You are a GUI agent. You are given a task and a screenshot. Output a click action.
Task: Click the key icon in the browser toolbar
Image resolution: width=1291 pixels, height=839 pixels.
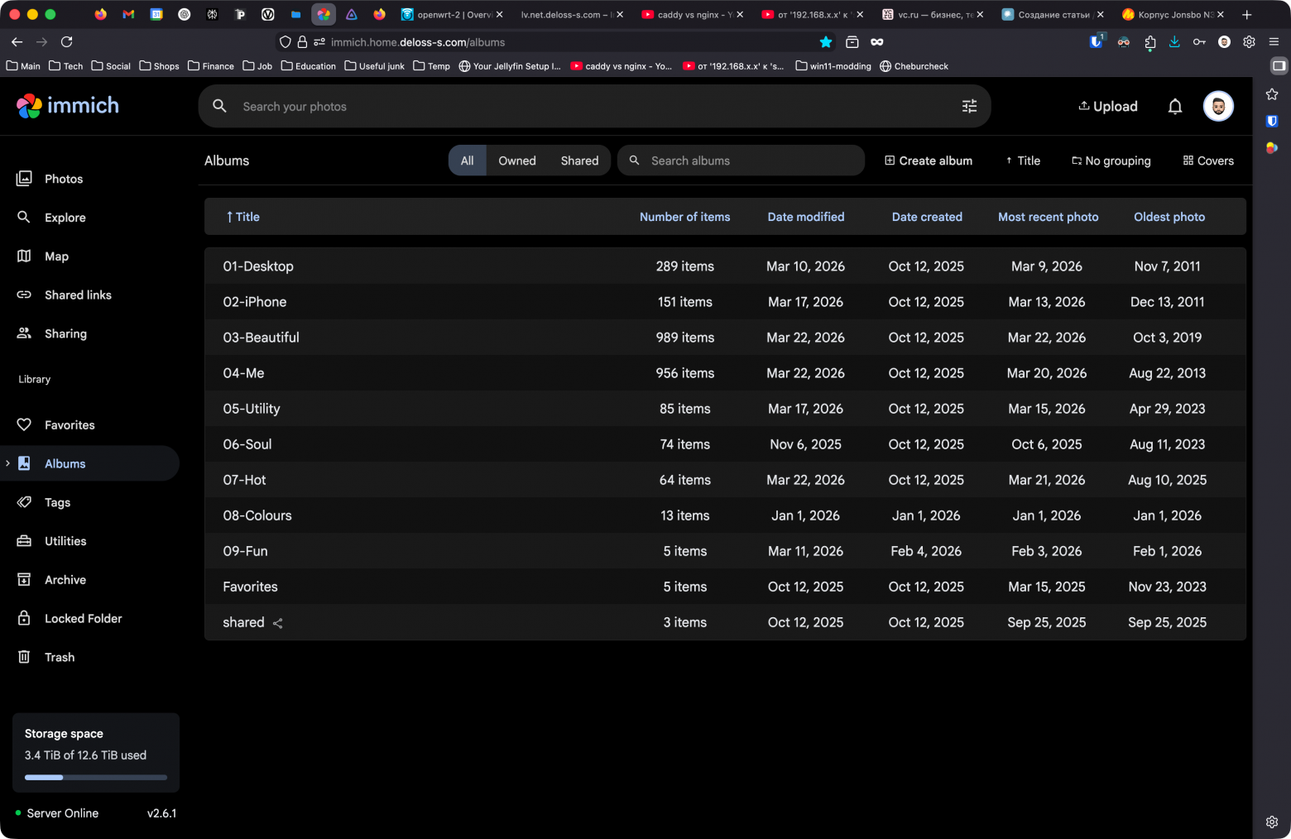tap(1199, 42)
